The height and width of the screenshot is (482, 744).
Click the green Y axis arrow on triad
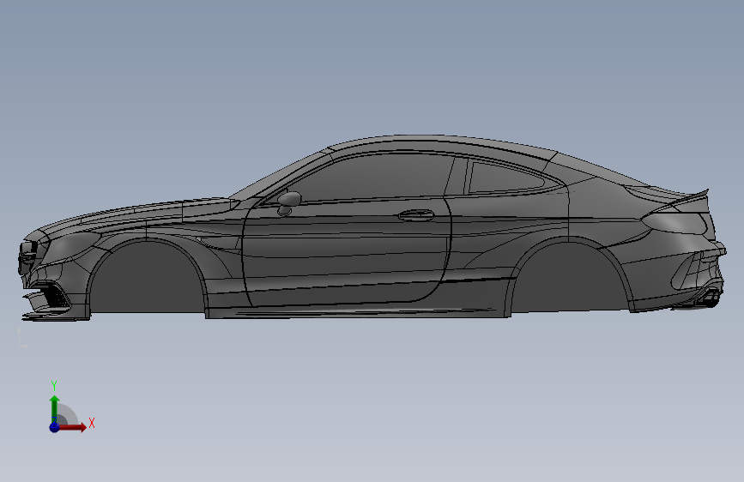(55, 408)
